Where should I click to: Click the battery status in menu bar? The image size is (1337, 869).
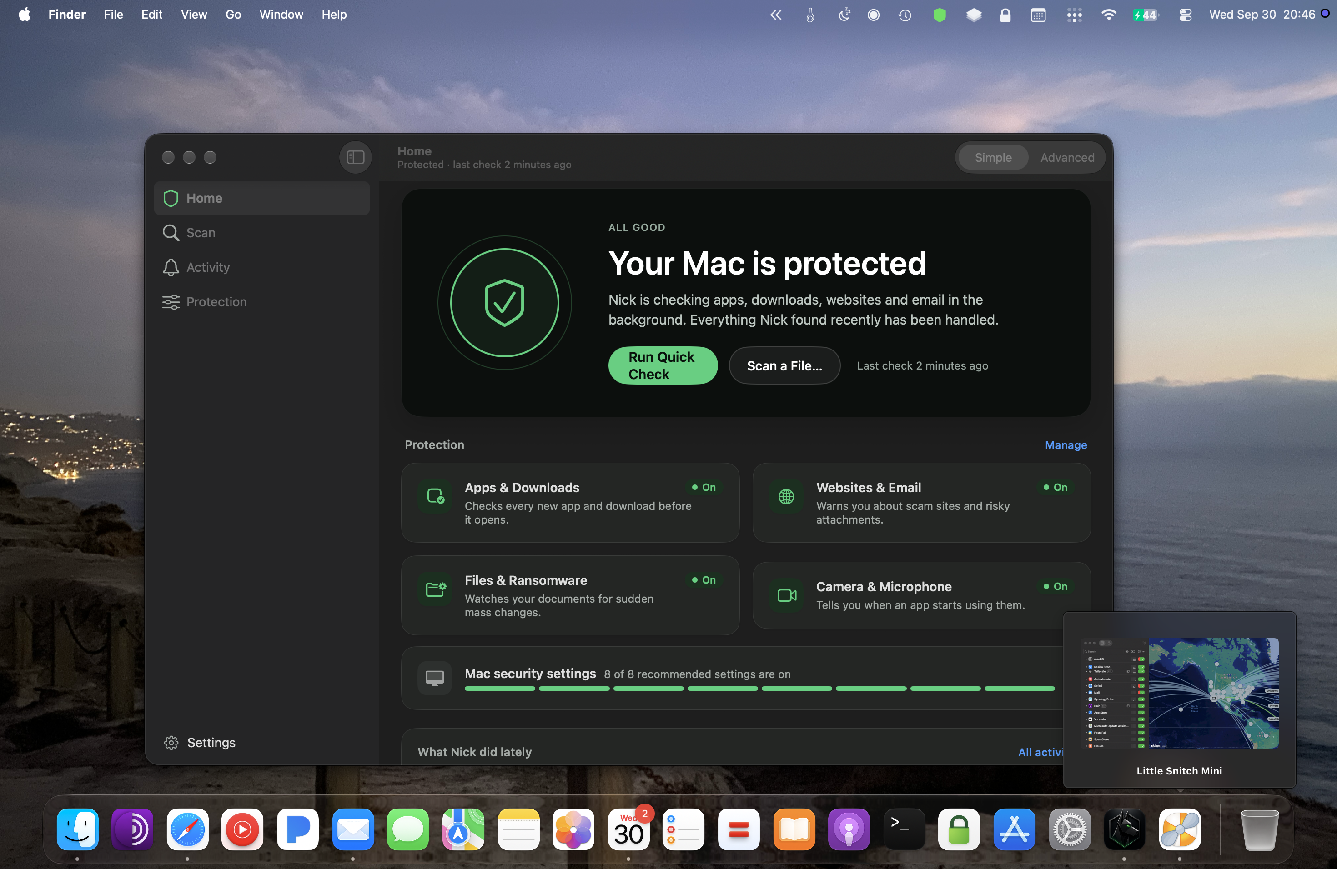[x=1146, y=15]
